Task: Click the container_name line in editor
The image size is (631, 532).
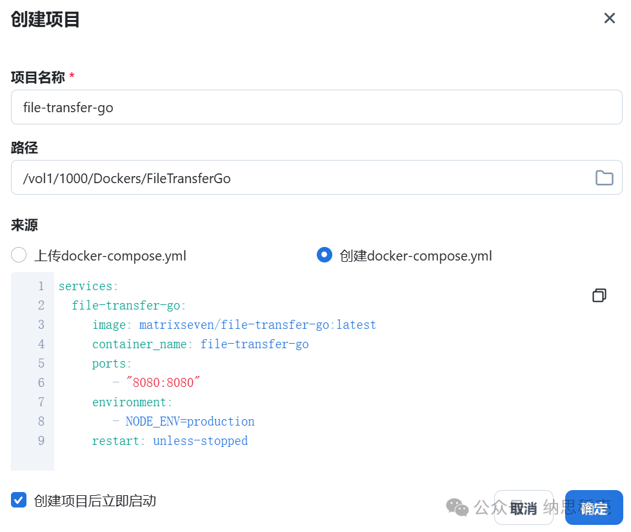Action: pos(200,344)
